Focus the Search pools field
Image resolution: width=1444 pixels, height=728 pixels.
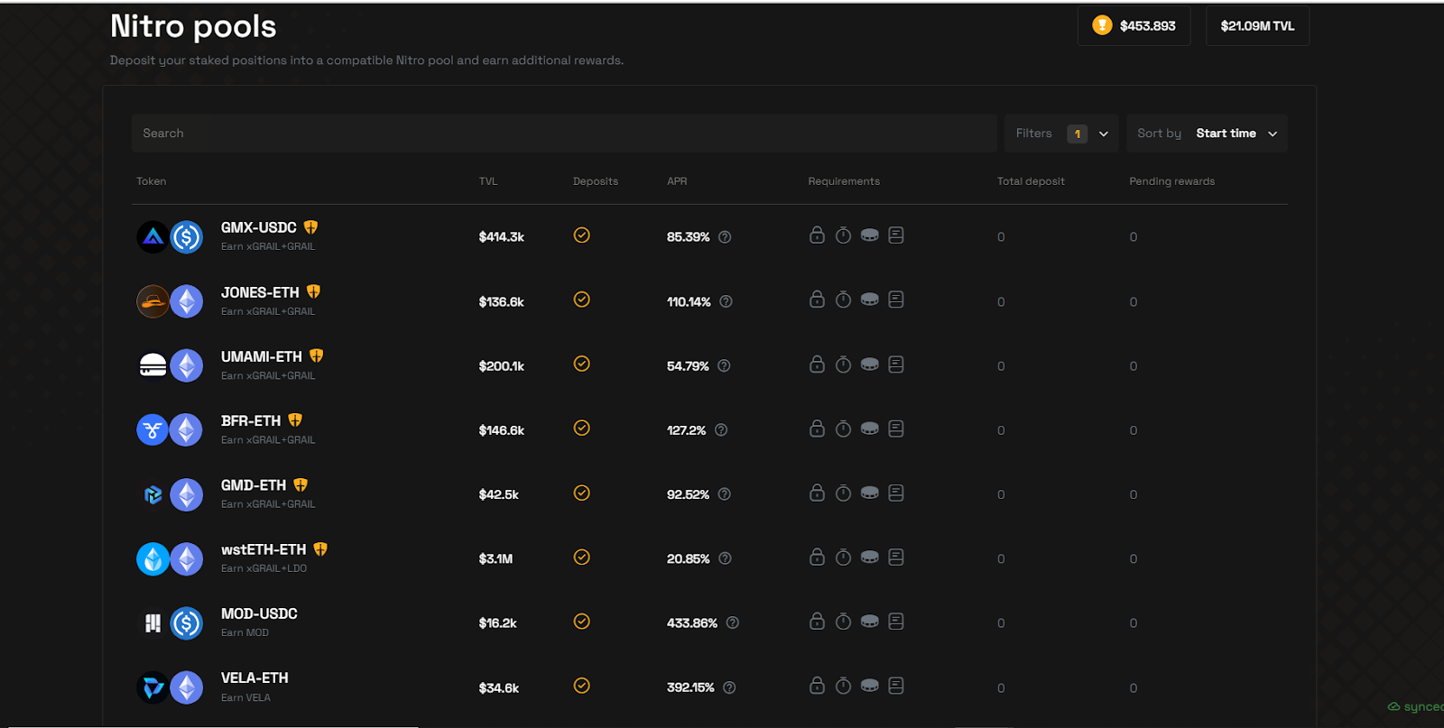click(x=564, y=134)
